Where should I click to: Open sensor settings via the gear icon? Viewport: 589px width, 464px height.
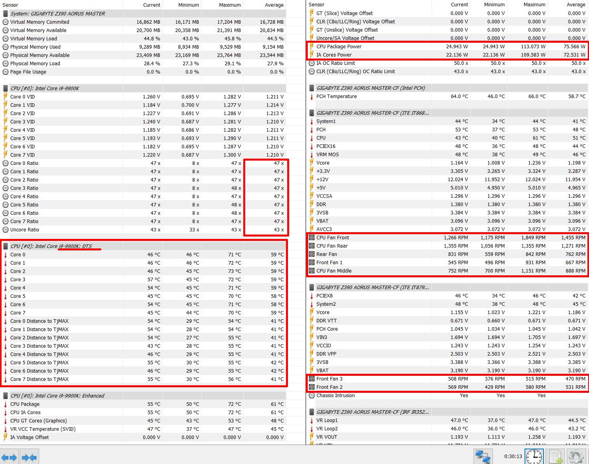[576, 456]
